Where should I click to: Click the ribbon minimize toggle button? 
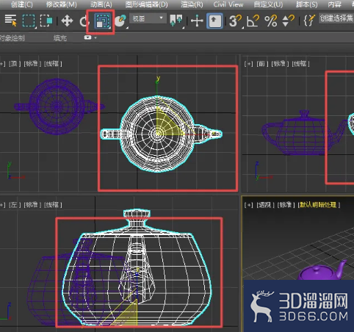pyautogui.click(x=87, y=37)
